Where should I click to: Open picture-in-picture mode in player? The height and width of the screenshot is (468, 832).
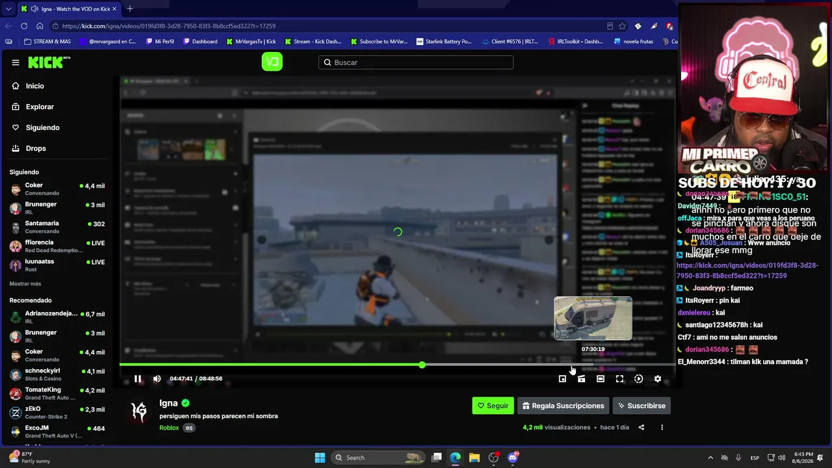pyautogui.click(x=562, y=379)
